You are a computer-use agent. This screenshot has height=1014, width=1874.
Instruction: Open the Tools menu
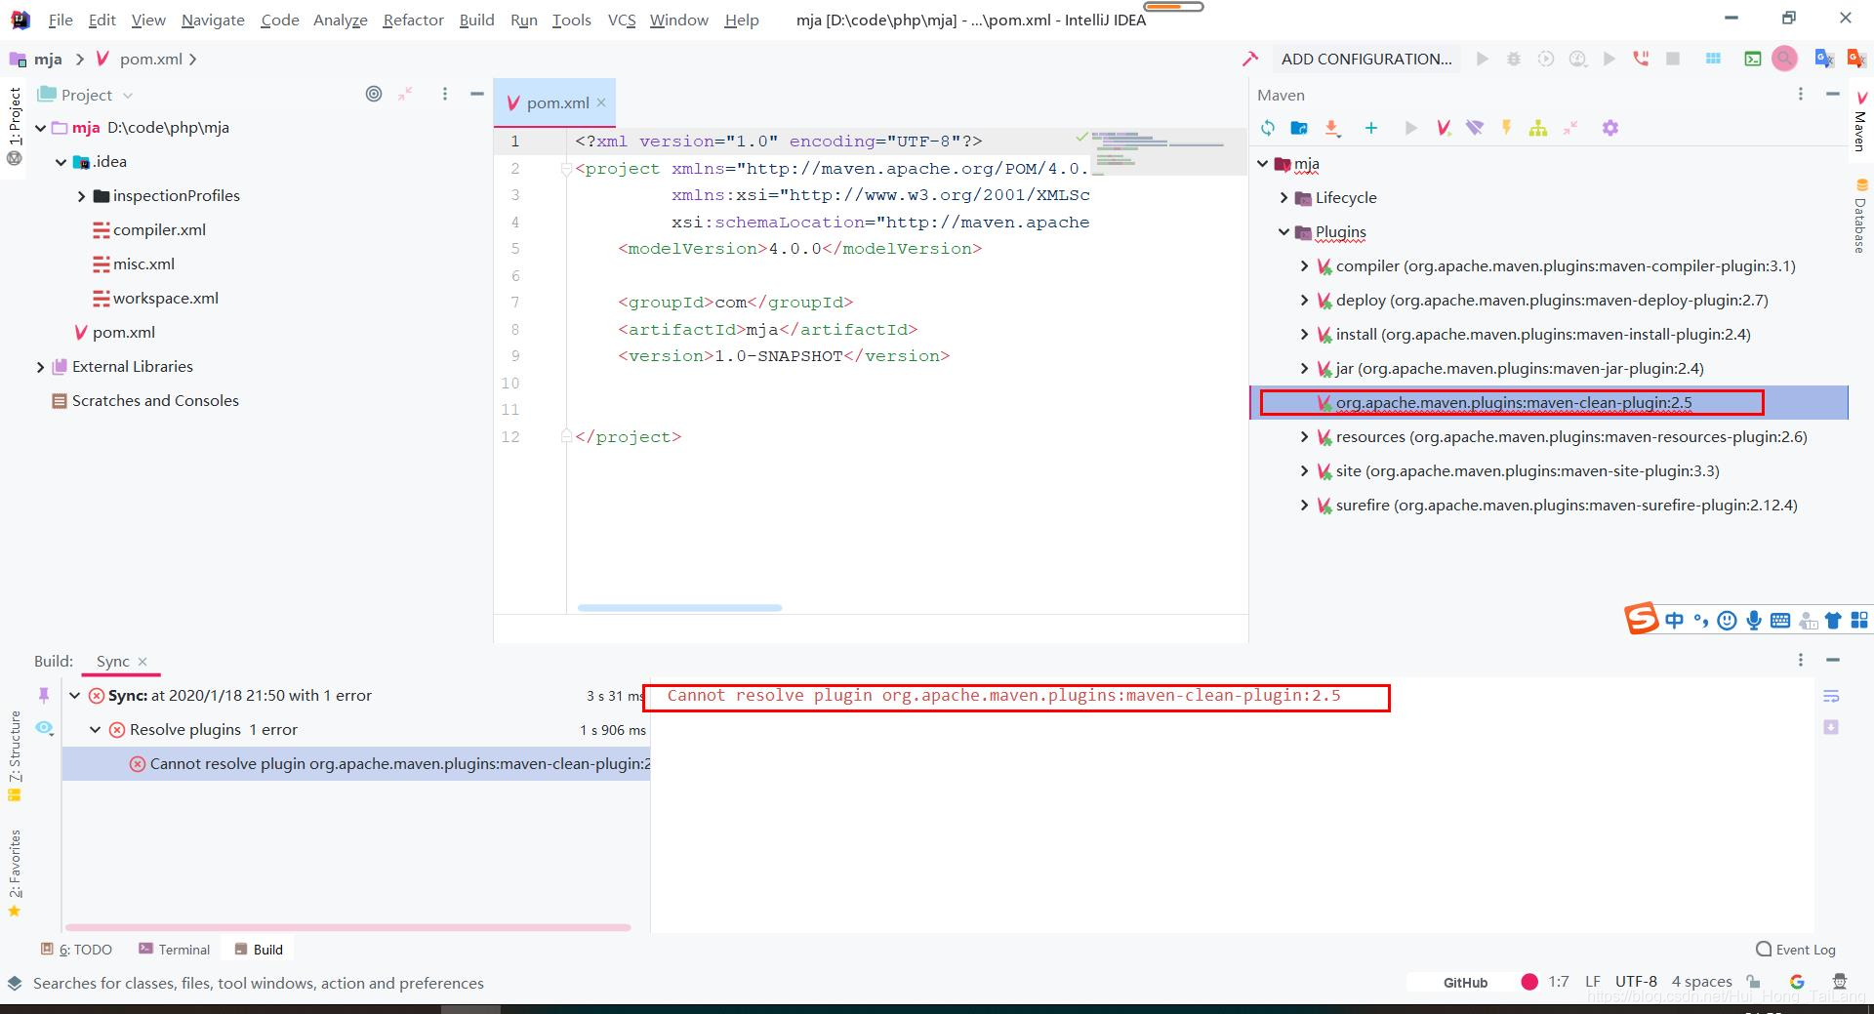tap(571, 20)
